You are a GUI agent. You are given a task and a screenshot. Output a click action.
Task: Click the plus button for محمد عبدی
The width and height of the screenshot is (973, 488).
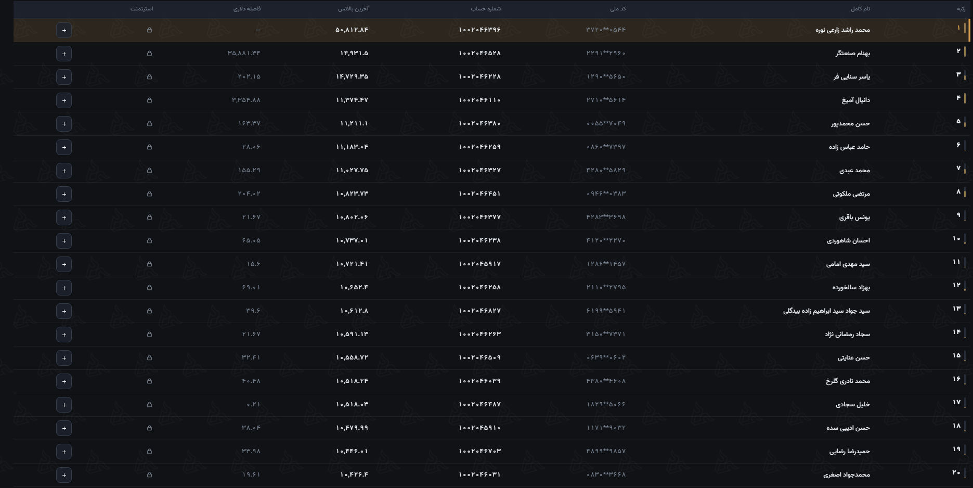pyautogui.click(x=64, y=171)
